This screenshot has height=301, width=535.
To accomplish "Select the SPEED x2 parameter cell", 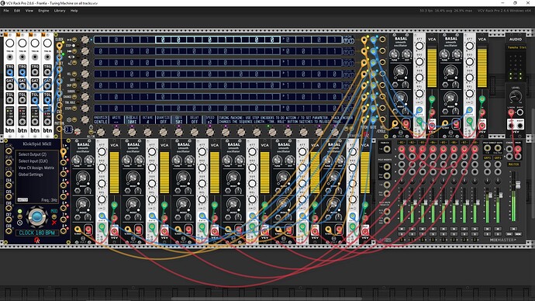I will 210,119.
